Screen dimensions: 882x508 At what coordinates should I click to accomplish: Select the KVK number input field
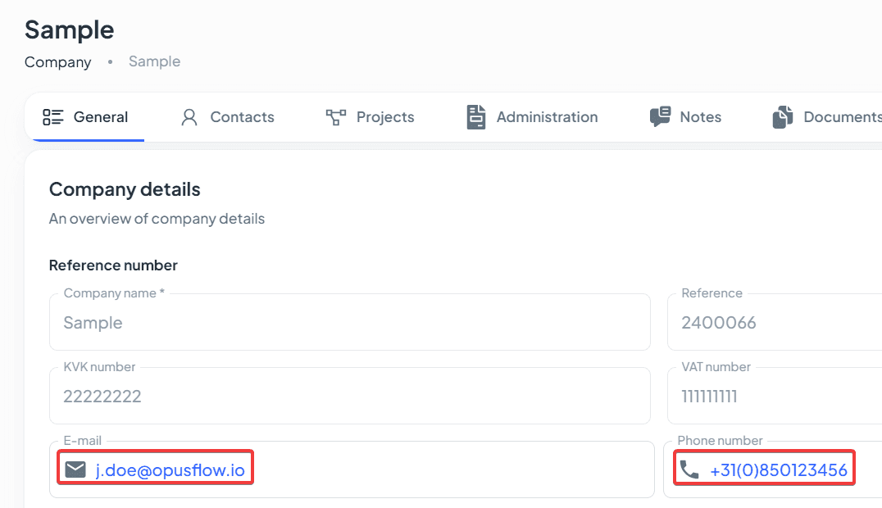350,397
